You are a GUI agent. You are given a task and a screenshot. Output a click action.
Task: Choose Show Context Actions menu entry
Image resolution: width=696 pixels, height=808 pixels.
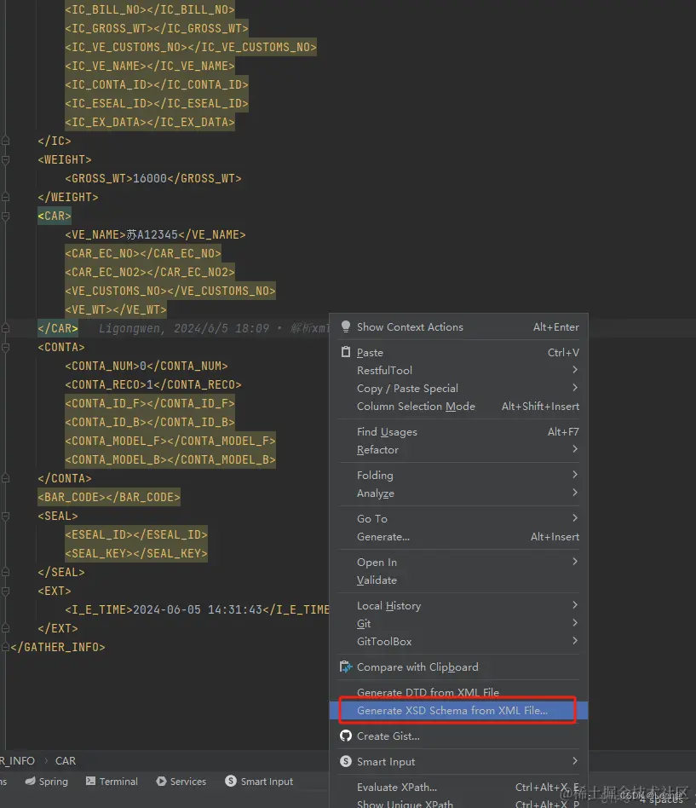click(458, 326)
